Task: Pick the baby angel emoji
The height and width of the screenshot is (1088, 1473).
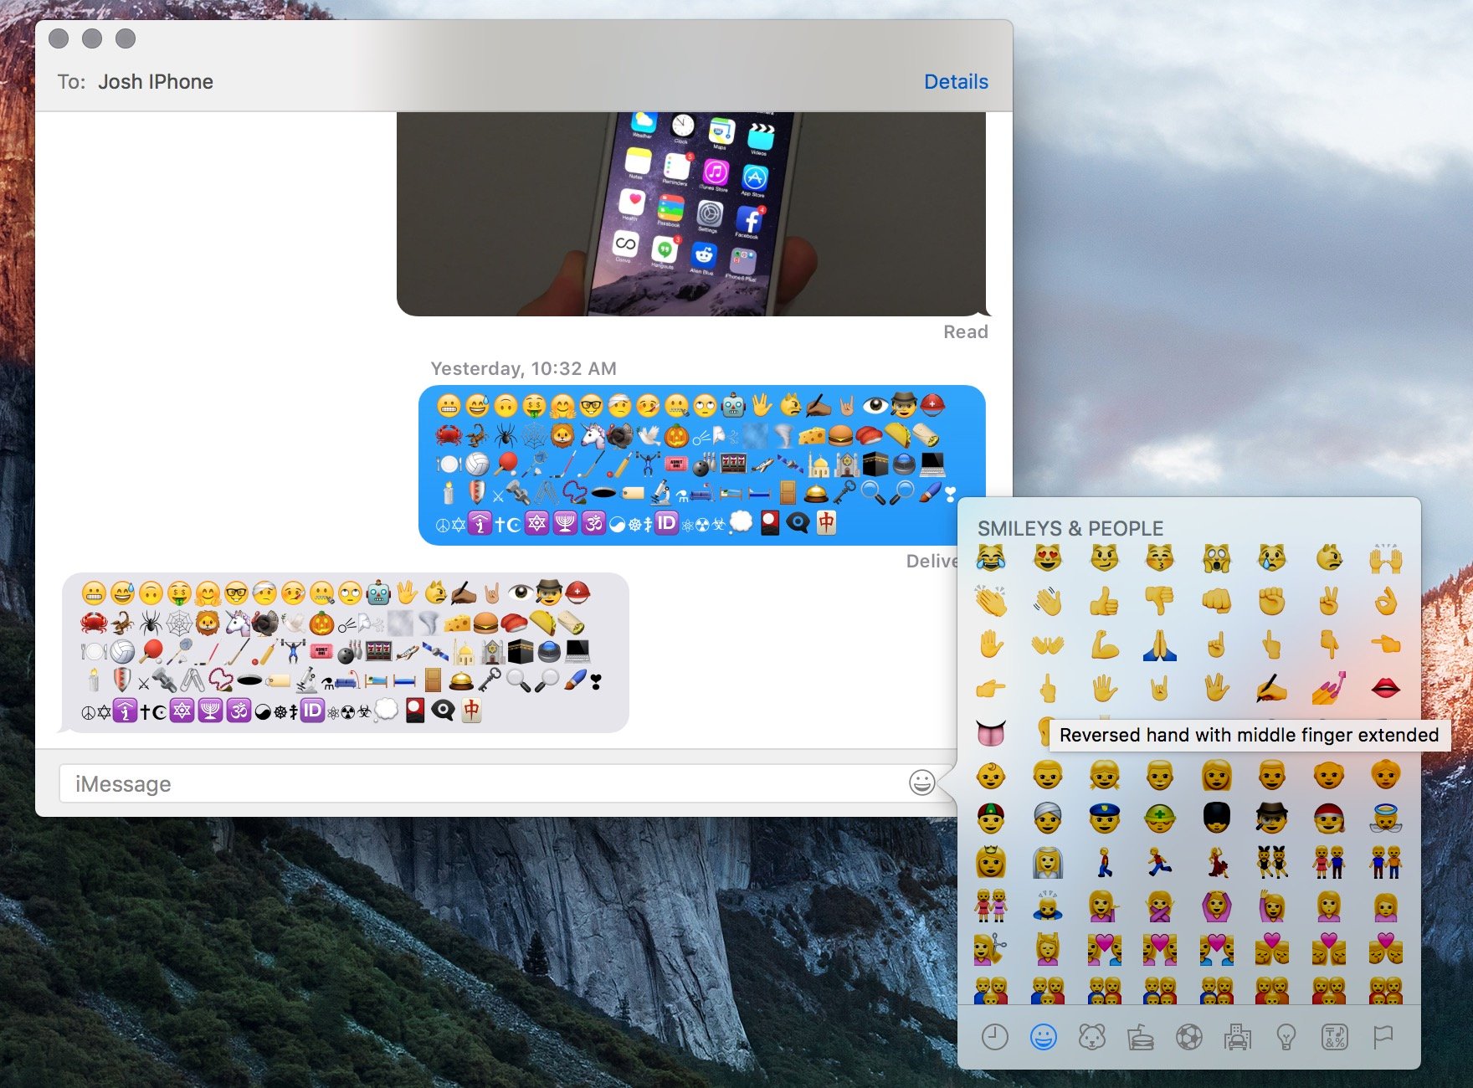Action: 1386,819
